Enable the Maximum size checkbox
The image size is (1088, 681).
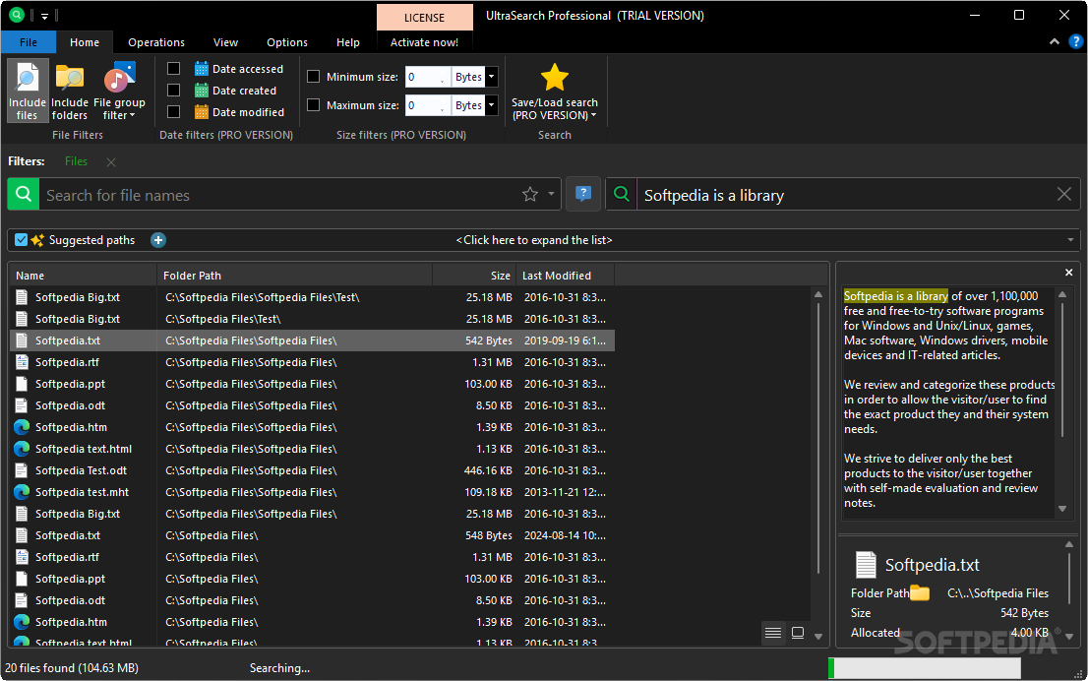(x=314, y=105)
